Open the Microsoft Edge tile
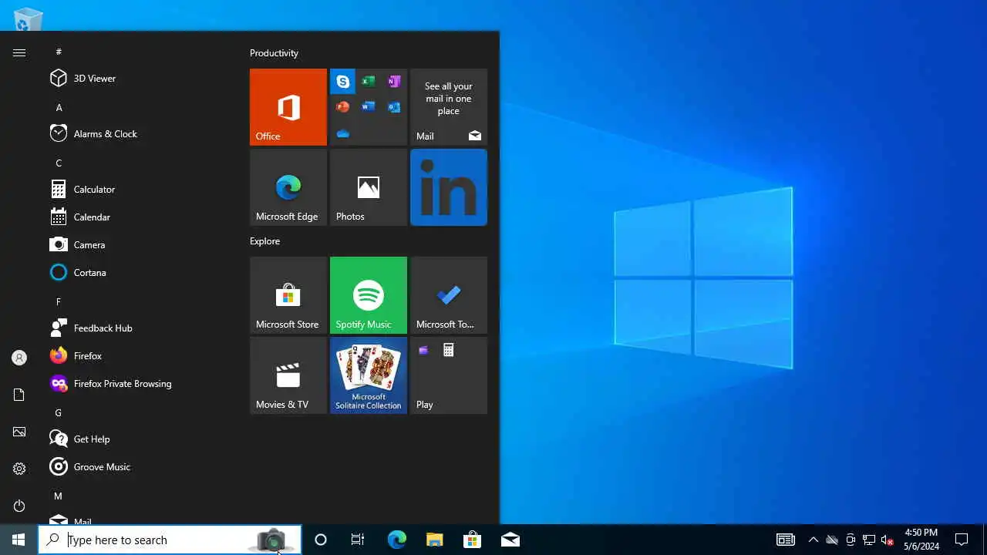This screenshot has width=987, height=555. pyautogui.click(x=288, y=187)
